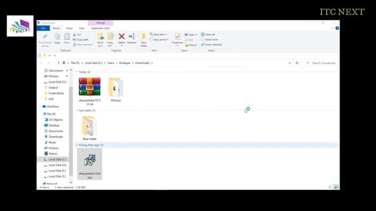376x211 pixels.
Task: Click Invert selection in the ribbon
Action: (211, 45)
